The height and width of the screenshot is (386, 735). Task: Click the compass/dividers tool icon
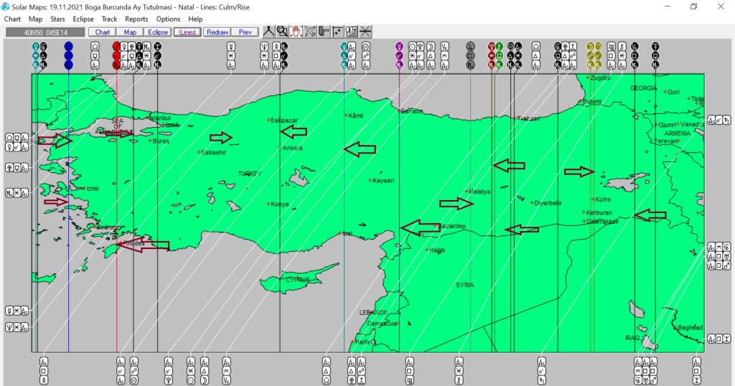pos(268,32)
